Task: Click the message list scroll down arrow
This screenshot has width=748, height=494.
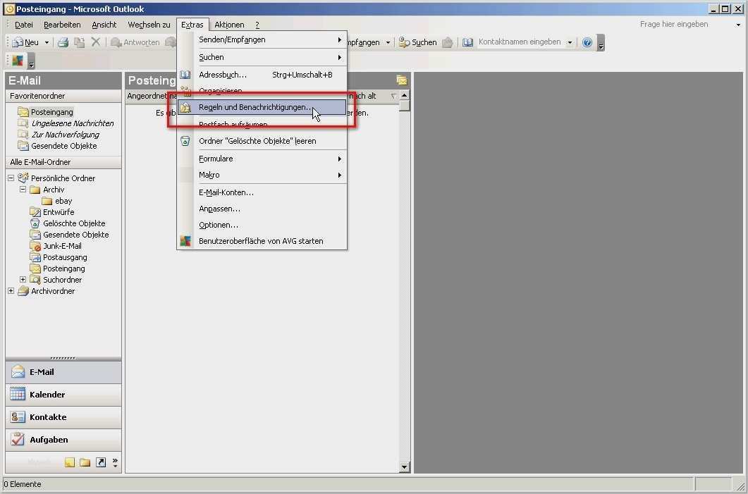Action: click(405, 467)
